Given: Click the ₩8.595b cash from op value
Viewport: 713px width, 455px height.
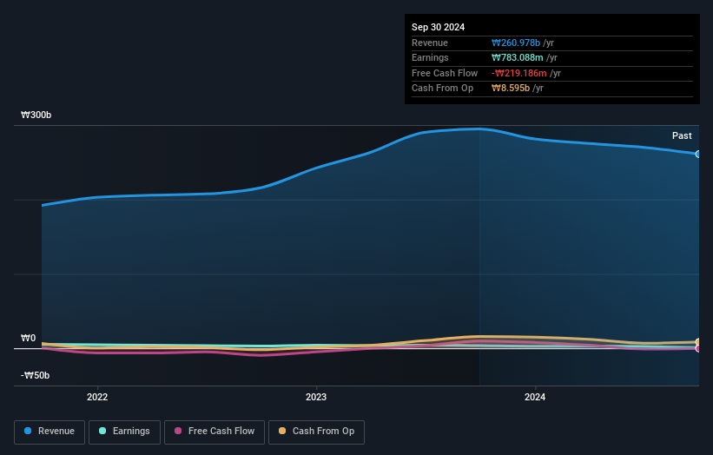Looking at the screenshot, I should [511, 89].
